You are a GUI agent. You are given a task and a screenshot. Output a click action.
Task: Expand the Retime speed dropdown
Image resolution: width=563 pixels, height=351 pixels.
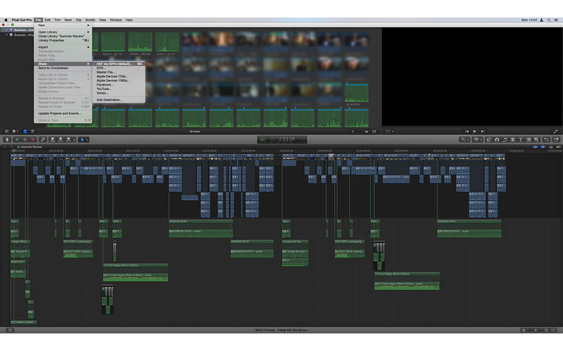coord(477,140)
